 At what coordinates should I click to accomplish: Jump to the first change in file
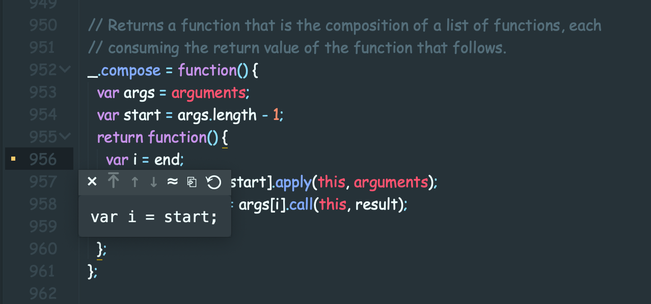114,181
